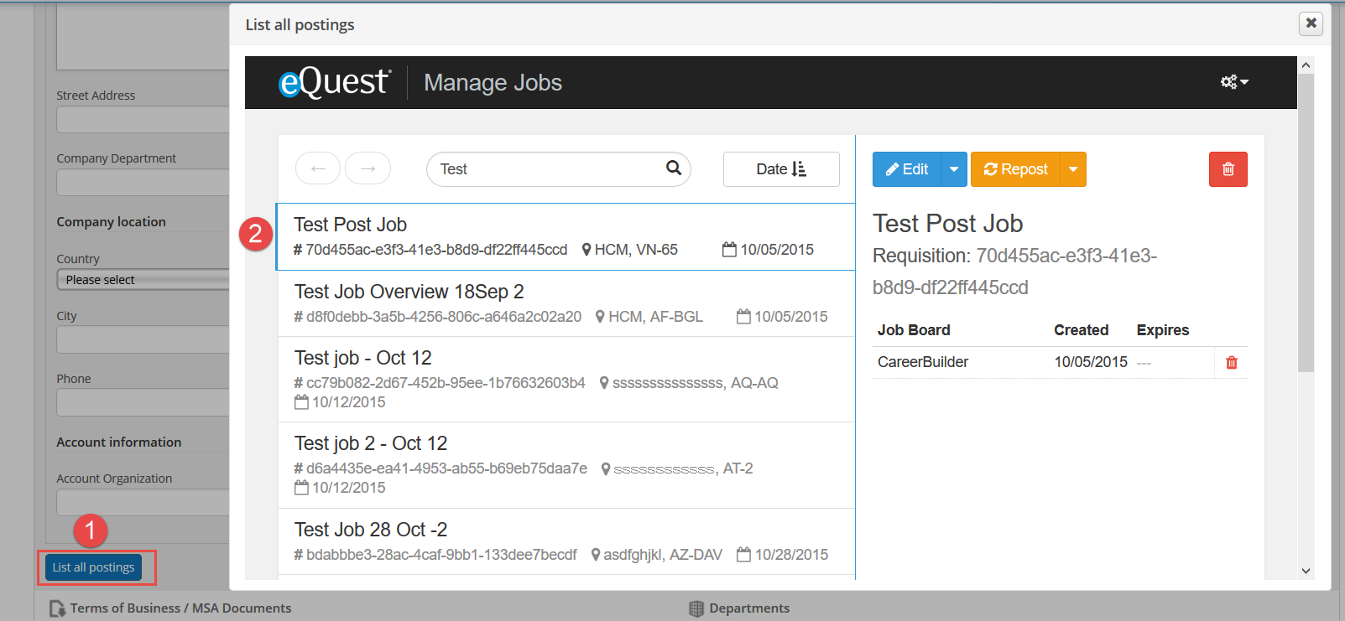The height and width of the screenshot is (621, 1345).
Task: Click the location pin beside asdfghjkl, AZ-DAV
Action: click(x=596, y=555)
